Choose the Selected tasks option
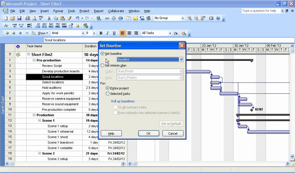The height and width of the screenshot is (173, 295). point(107,93)
